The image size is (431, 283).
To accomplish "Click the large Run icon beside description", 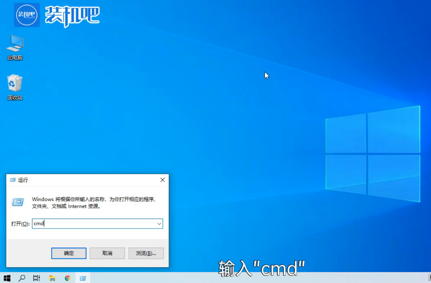I will point(18,202).
